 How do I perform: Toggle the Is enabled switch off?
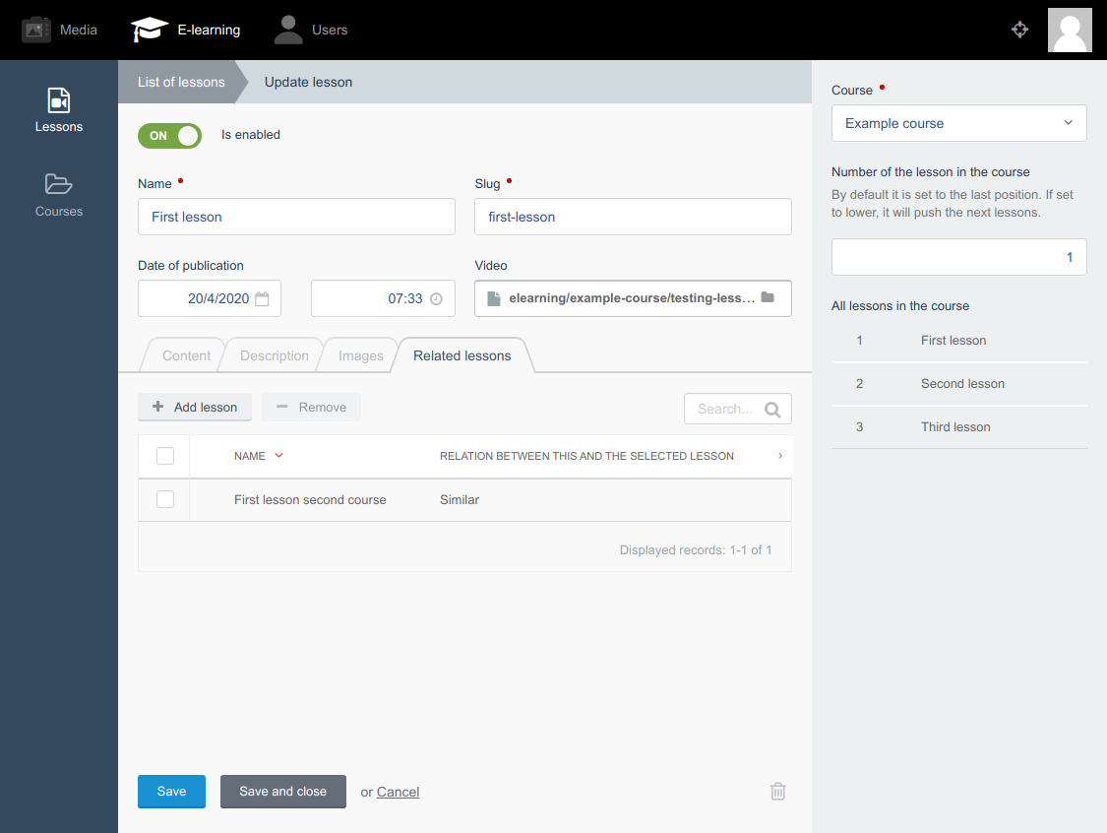point(169,136)
